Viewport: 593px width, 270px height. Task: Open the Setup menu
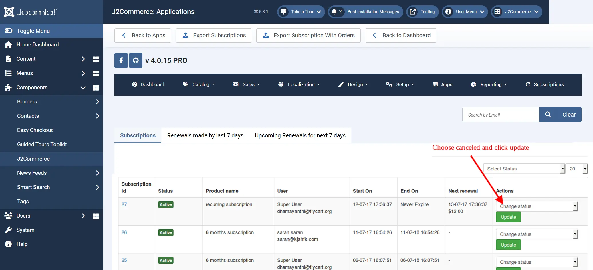click(400, 84)
